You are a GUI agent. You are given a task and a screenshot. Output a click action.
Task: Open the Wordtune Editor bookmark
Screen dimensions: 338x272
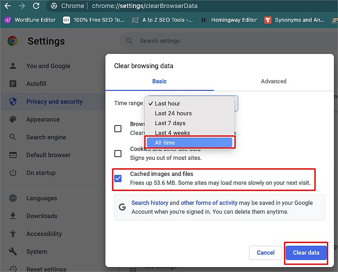tap(30, 20)
